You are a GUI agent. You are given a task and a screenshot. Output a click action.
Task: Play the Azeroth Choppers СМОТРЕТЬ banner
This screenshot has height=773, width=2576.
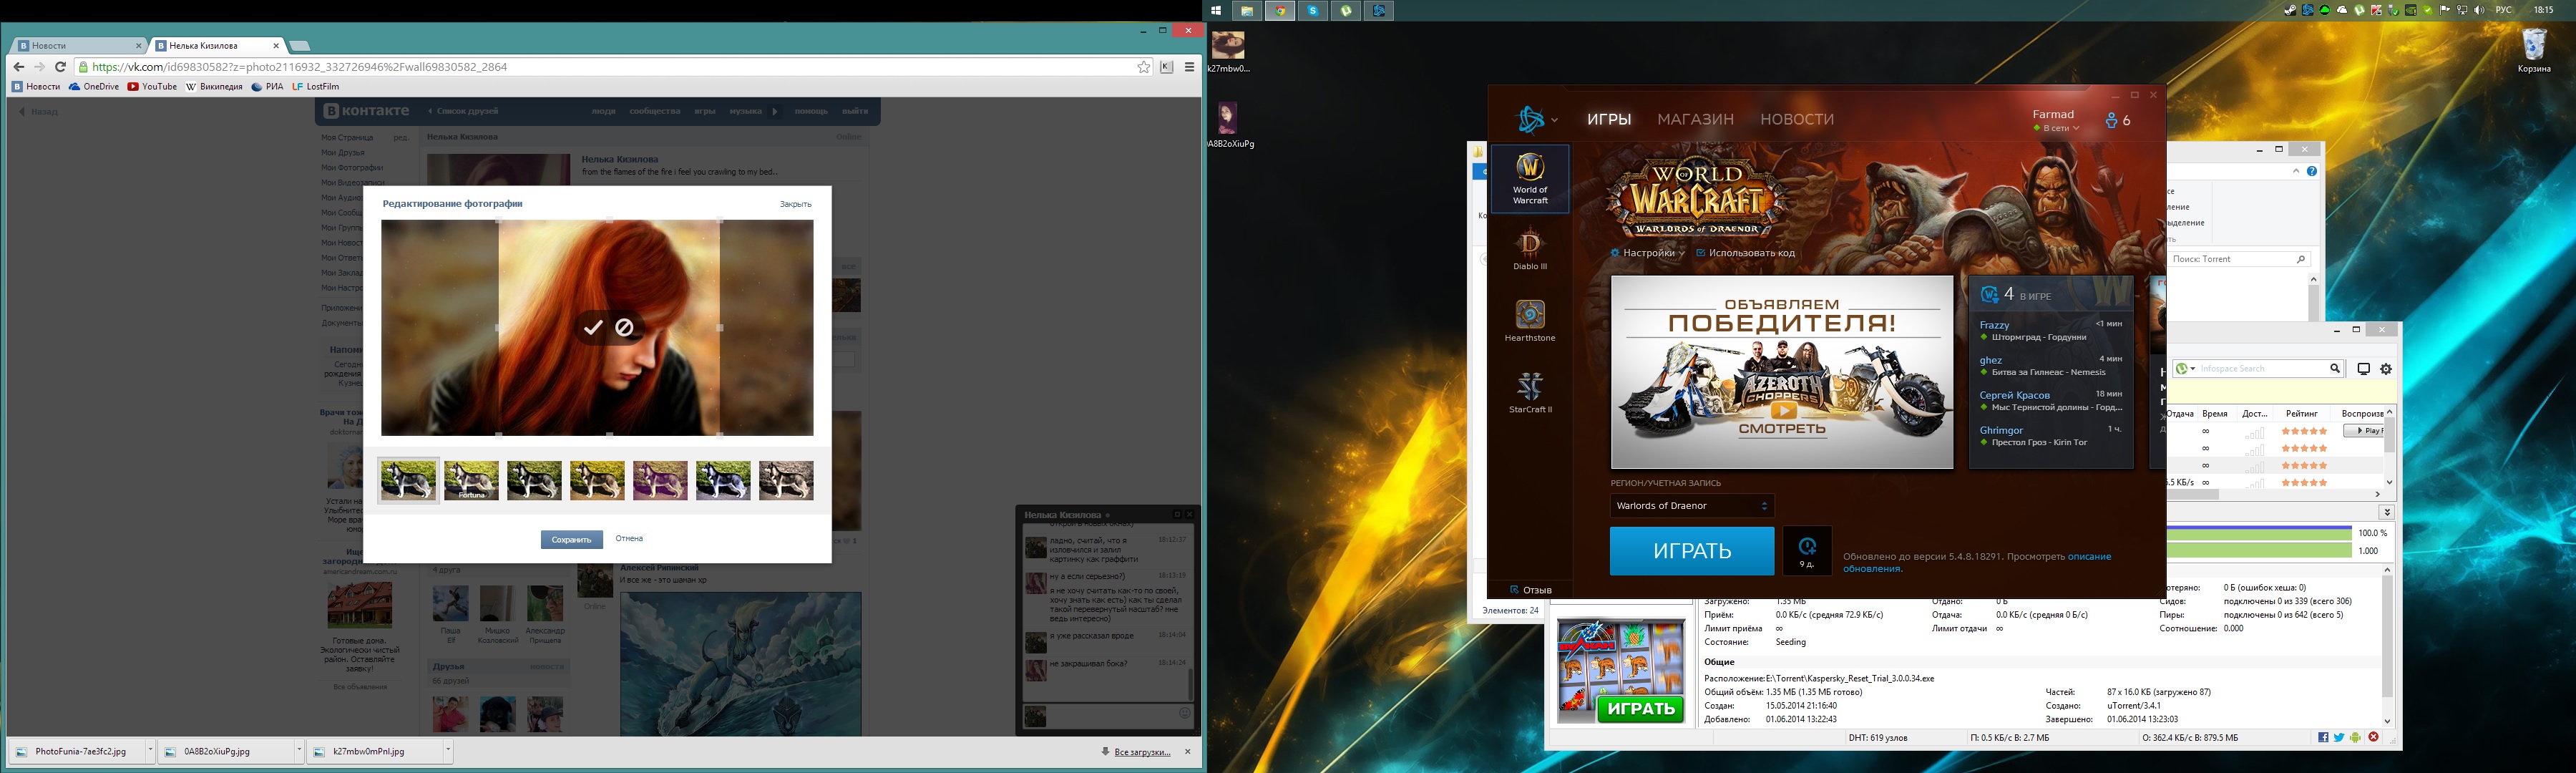pos(1781,372)
